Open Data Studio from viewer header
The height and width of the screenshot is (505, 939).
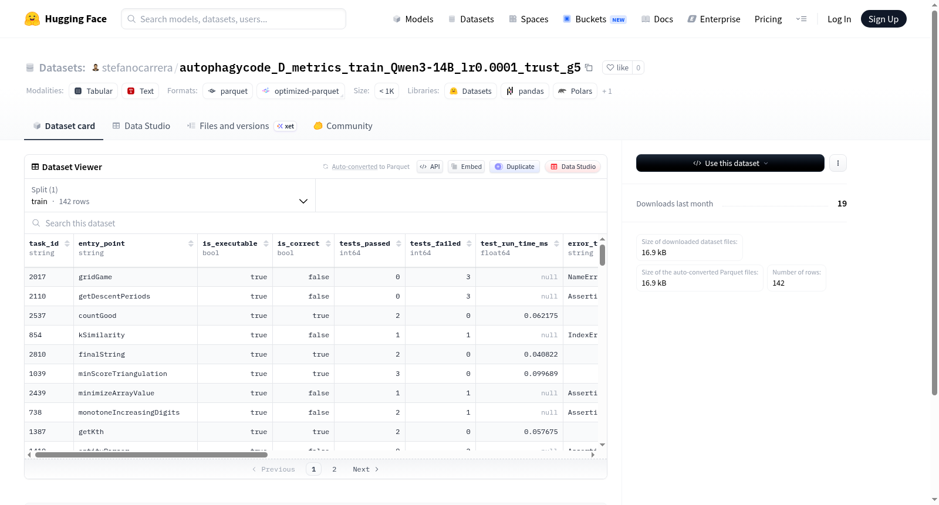click(x=573, y=167)
